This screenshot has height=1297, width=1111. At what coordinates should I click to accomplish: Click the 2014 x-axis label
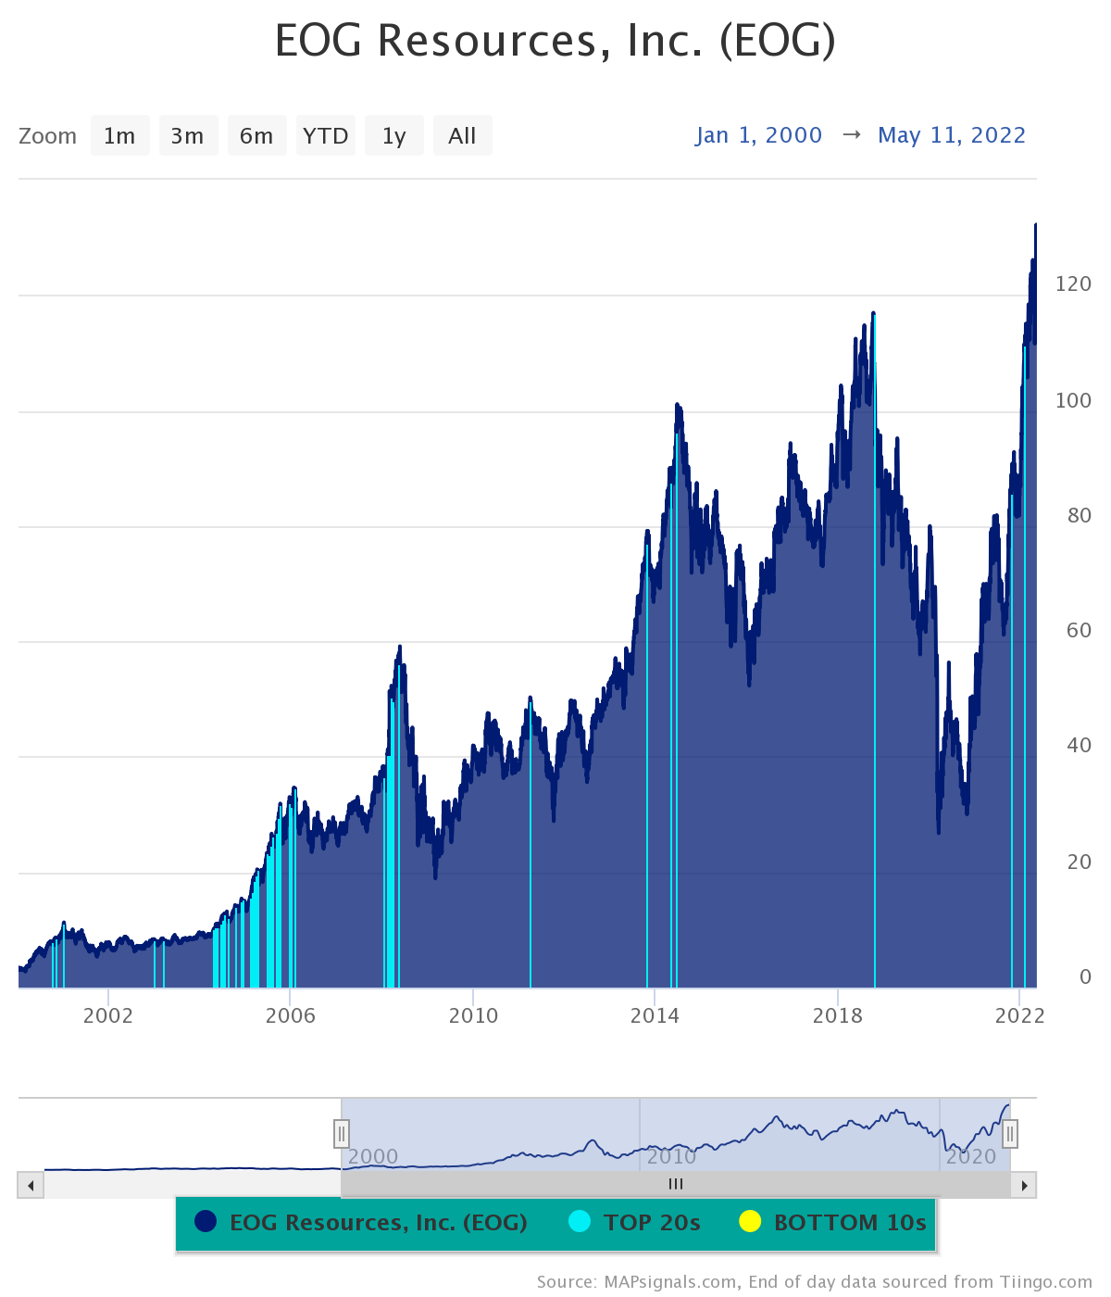click(x=655, y=1015)
